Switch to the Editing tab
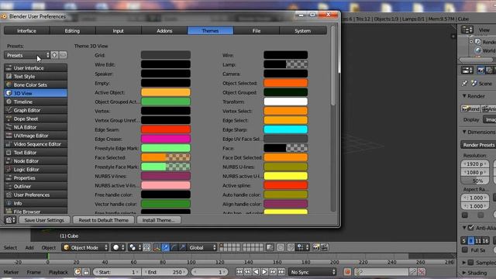The height and width of the screenshot is (279, 496). tap(72, 31)
